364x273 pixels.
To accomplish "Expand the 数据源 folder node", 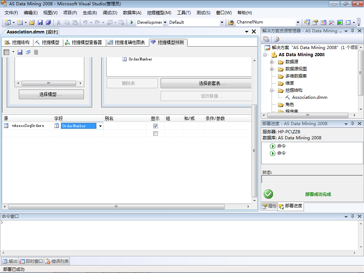I will pos(272,62).
